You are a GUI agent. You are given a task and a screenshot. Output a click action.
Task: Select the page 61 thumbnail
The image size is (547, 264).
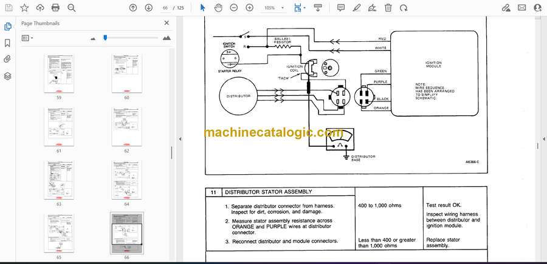pyautogui.click(x=59, y=126)
